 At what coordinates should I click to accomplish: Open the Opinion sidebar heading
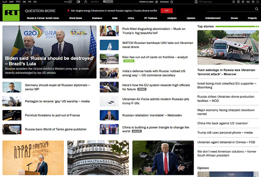[203, 168]
